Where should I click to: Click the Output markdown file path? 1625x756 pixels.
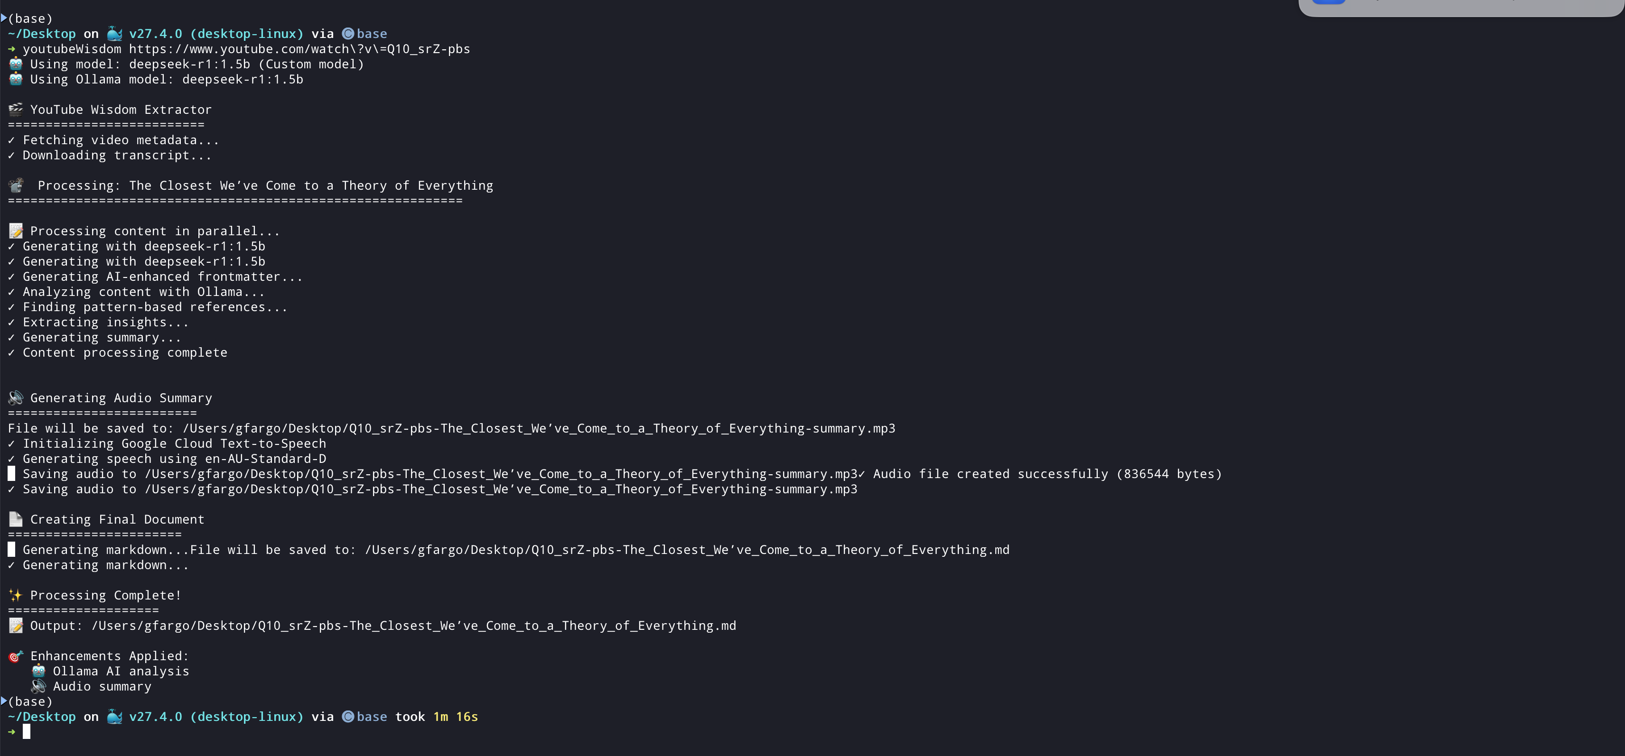click(414, 626)
